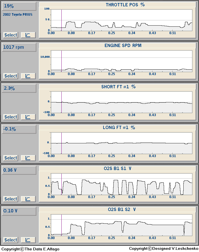This screenshot has width=199, height=252.
Task: Click the THROTTLE POS % graph title
Action: pos(125,5)
